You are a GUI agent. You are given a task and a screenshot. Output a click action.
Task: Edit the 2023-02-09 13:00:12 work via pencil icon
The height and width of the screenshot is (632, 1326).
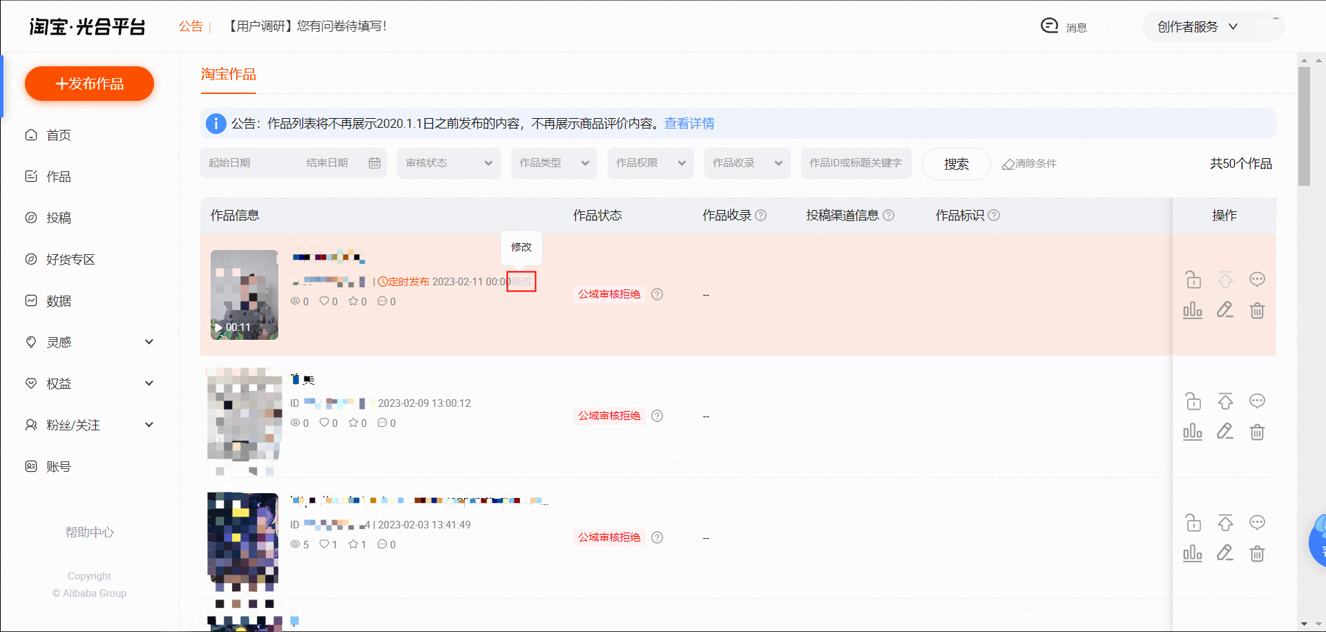point(1225,432)
